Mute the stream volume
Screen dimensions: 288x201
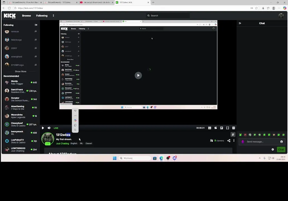(x=49, y=128)
